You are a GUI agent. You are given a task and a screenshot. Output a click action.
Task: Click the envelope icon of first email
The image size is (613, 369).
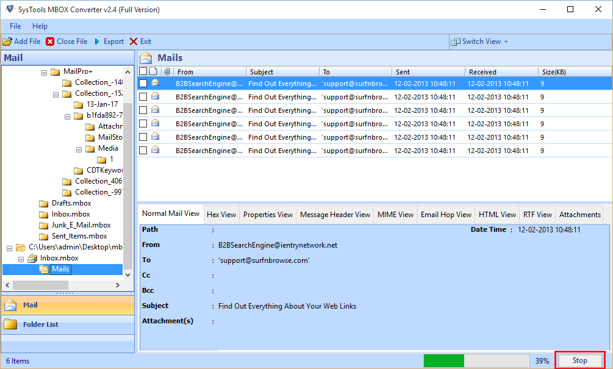(x=156, y=83)
